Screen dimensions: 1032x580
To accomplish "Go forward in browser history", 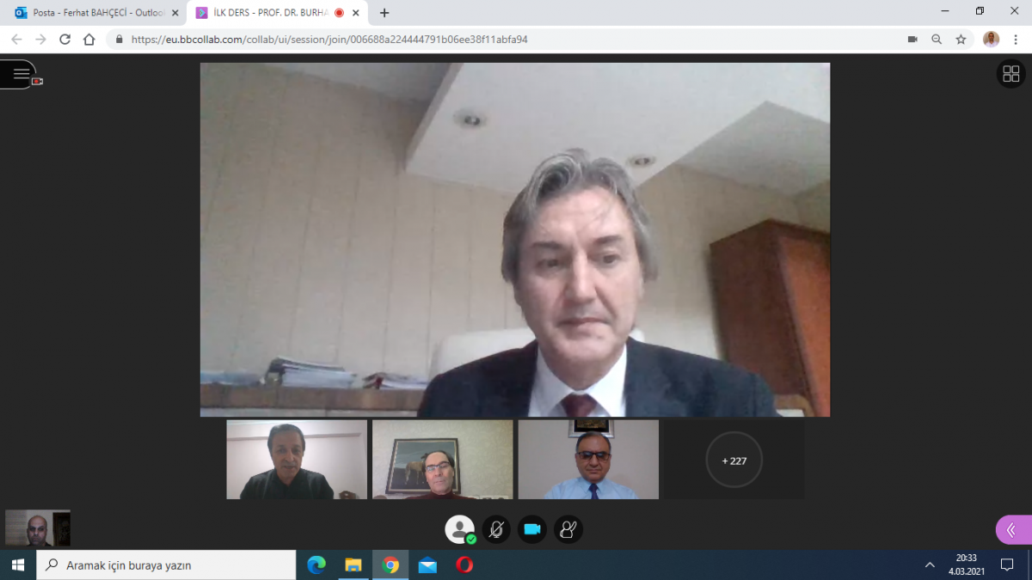I will coord(40,40).
